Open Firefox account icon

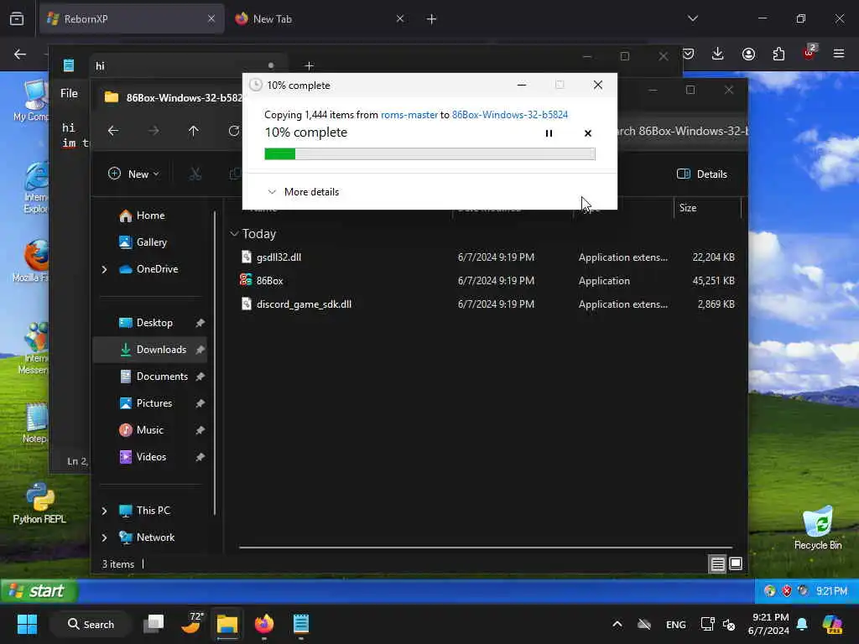(x=748, y=54)
